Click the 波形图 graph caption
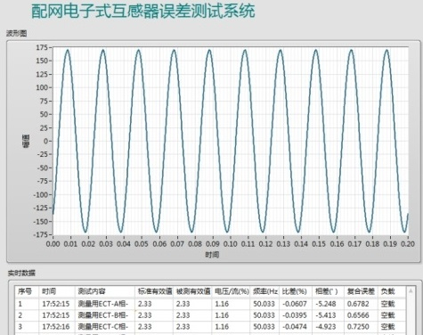Image resolution: width=423 pixels, height=335 pixels. (17, 34)
